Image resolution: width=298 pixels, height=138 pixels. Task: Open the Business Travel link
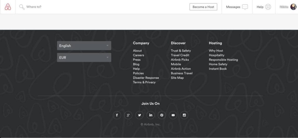(182, 73)
